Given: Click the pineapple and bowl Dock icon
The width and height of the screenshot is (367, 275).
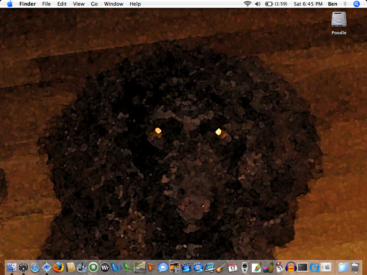Looking at the screenshot, I should (x=268, y=267).
